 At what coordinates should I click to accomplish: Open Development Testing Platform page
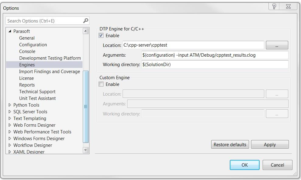click(x=50, y=58)
